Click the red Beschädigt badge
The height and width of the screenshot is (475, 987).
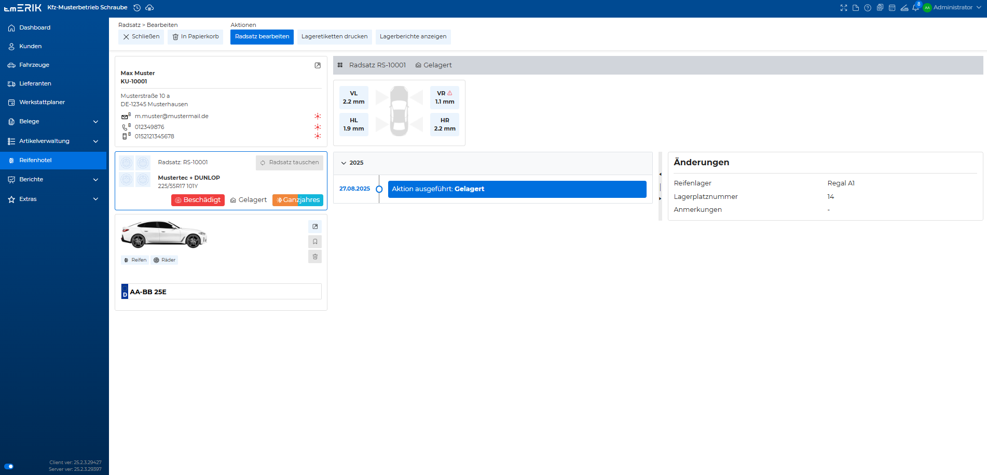[x=198, y=200]
